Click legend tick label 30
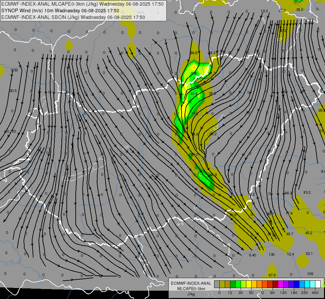Image resolution: width=325 pixels, height=299 pixels. pyautogui.click(x=241, y=293)
